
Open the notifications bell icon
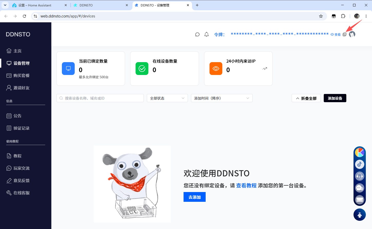(x=206, y=34)
